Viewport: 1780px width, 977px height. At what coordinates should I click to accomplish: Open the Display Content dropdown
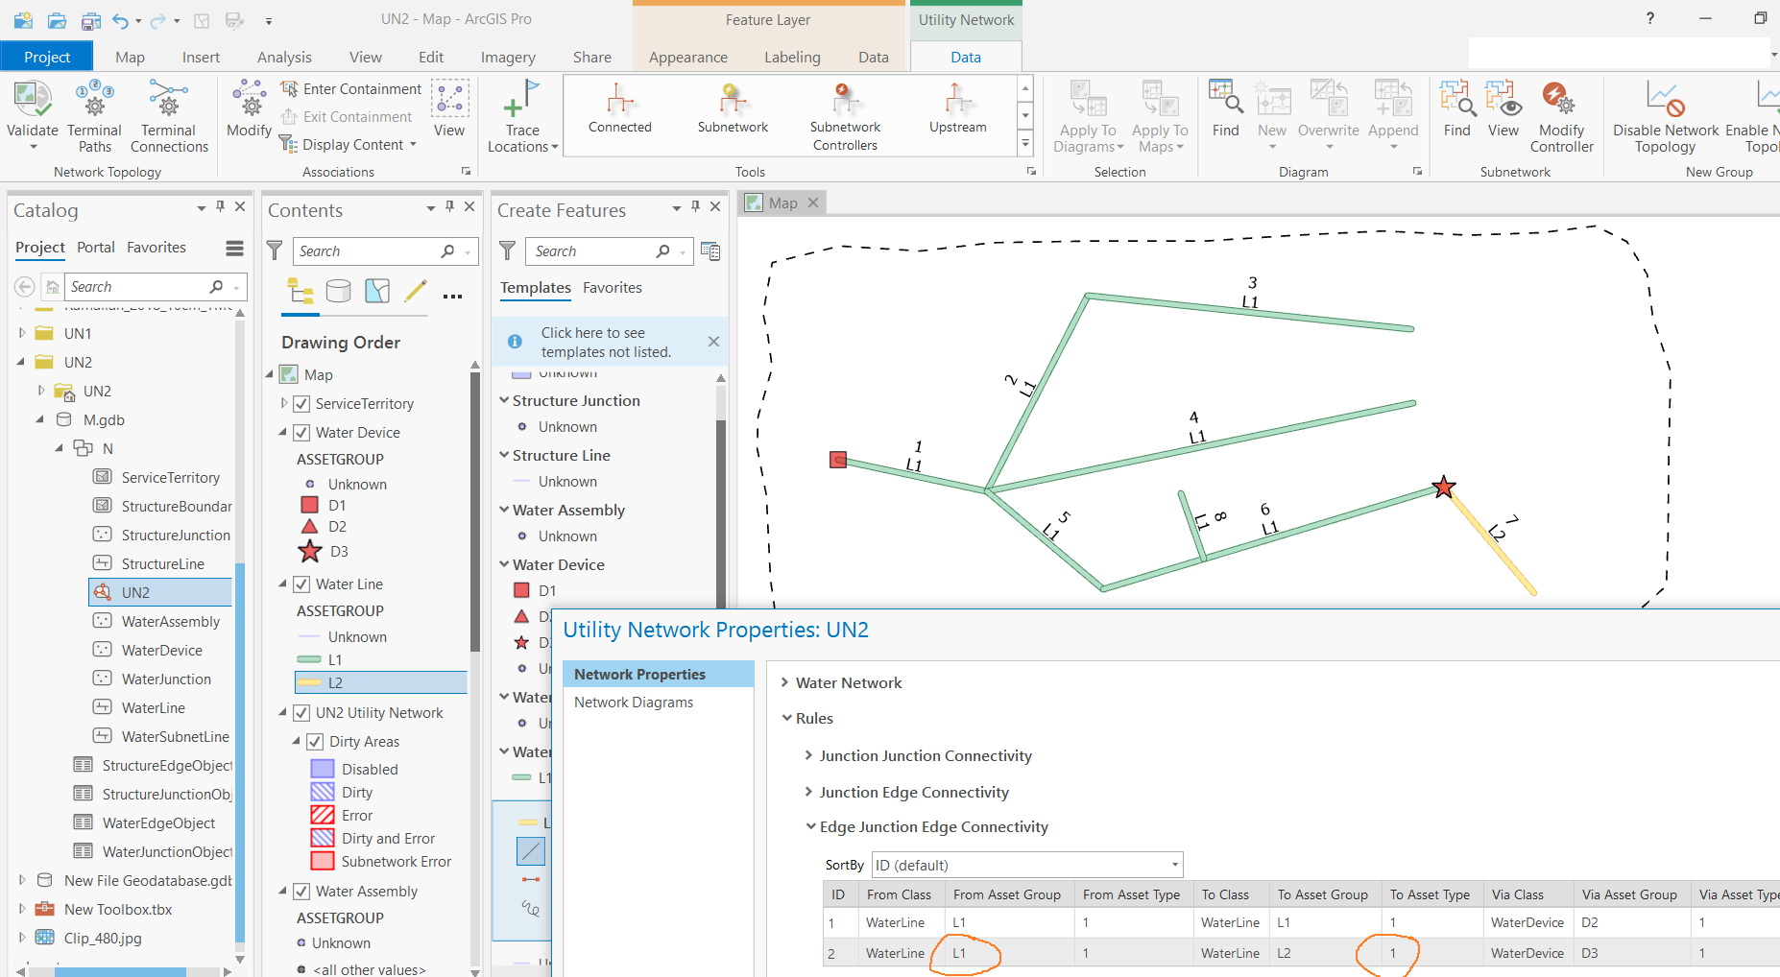tap(348, 145)
